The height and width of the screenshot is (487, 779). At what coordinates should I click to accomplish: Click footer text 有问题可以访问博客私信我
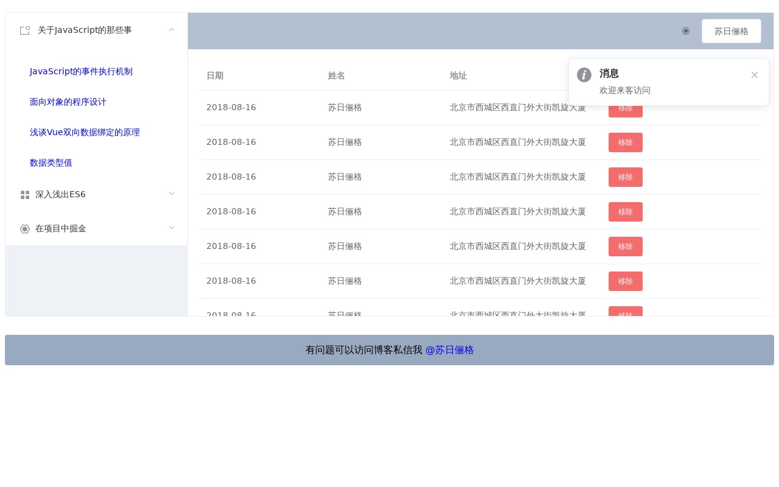[364, 350]
